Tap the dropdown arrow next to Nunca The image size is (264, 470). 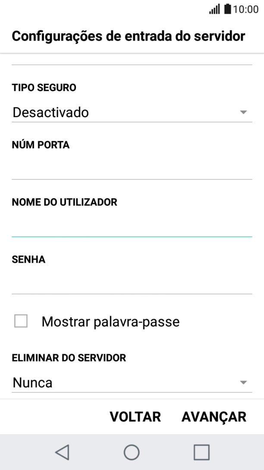pyautogui.click(x=244, y=382)
